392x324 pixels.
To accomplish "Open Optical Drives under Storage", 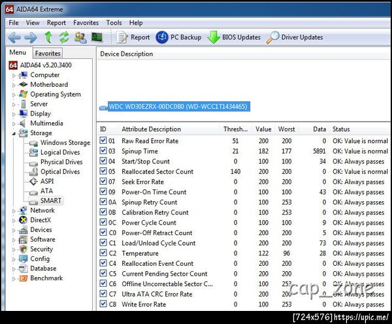I will coord(54,172).
